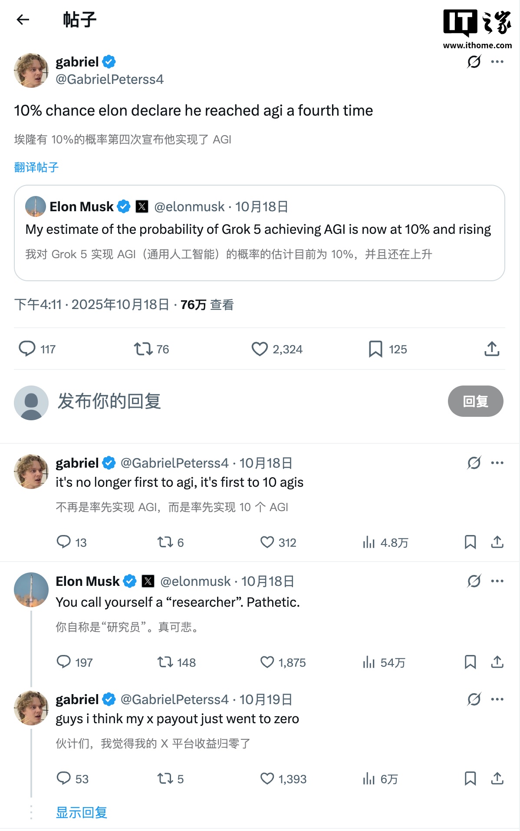Viewport: 520px width, 831px height.
Task: Repost the main post
Action: (143, 349)
